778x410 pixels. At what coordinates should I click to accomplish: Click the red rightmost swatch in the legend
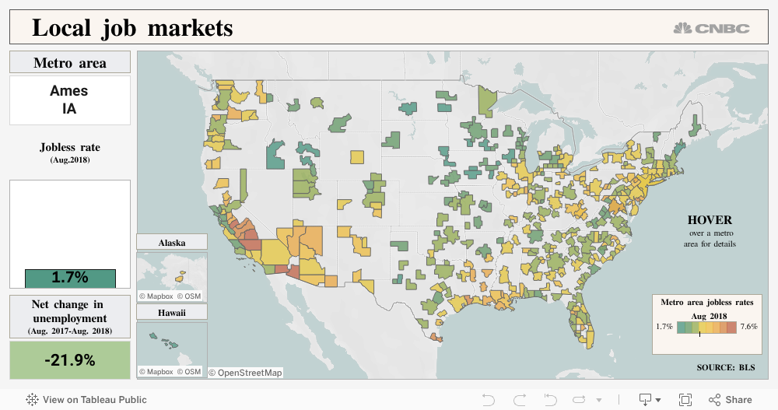coord(732,328)
